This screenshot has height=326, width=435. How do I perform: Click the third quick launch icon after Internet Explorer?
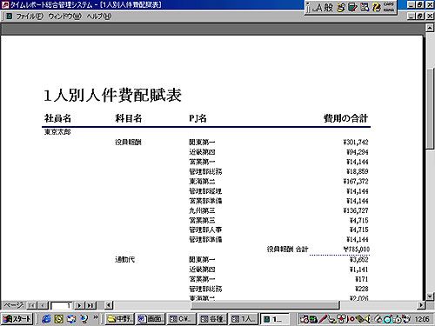pos(71,319)
